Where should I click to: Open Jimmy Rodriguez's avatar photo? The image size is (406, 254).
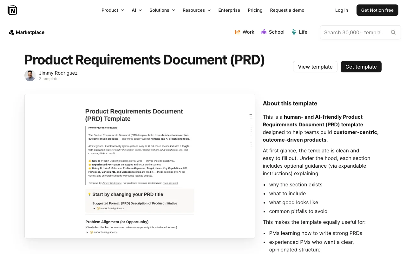(x=30, y=76)
